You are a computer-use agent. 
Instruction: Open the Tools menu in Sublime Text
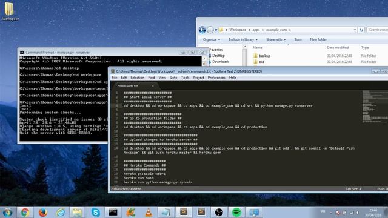[x=185, y=78]
